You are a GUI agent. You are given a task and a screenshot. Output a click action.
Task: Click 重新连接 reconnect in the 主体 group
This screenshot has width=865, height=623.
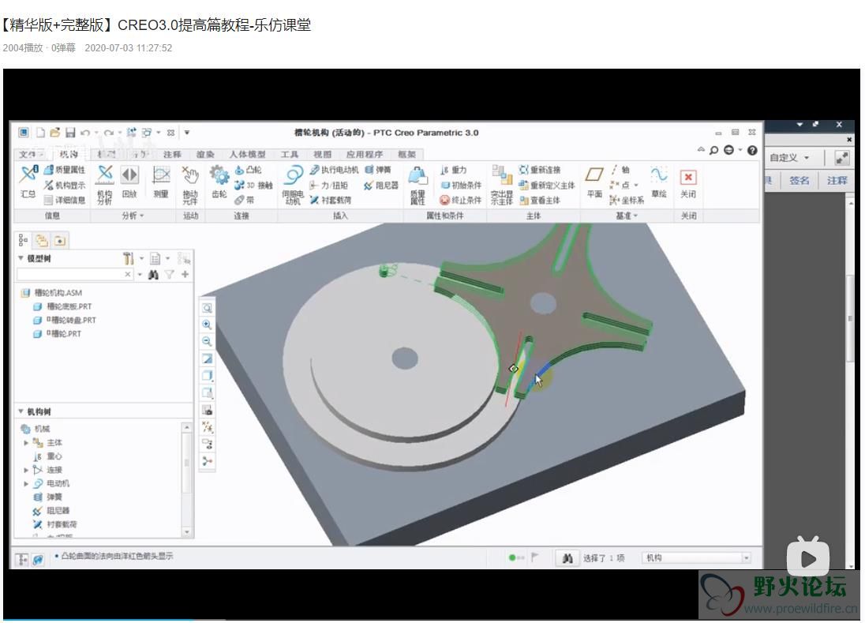tap(540, 170)
